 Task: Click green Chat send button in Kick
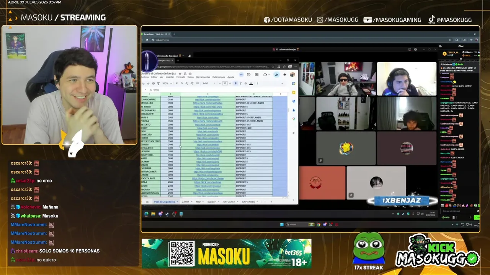tap(477, 217)
